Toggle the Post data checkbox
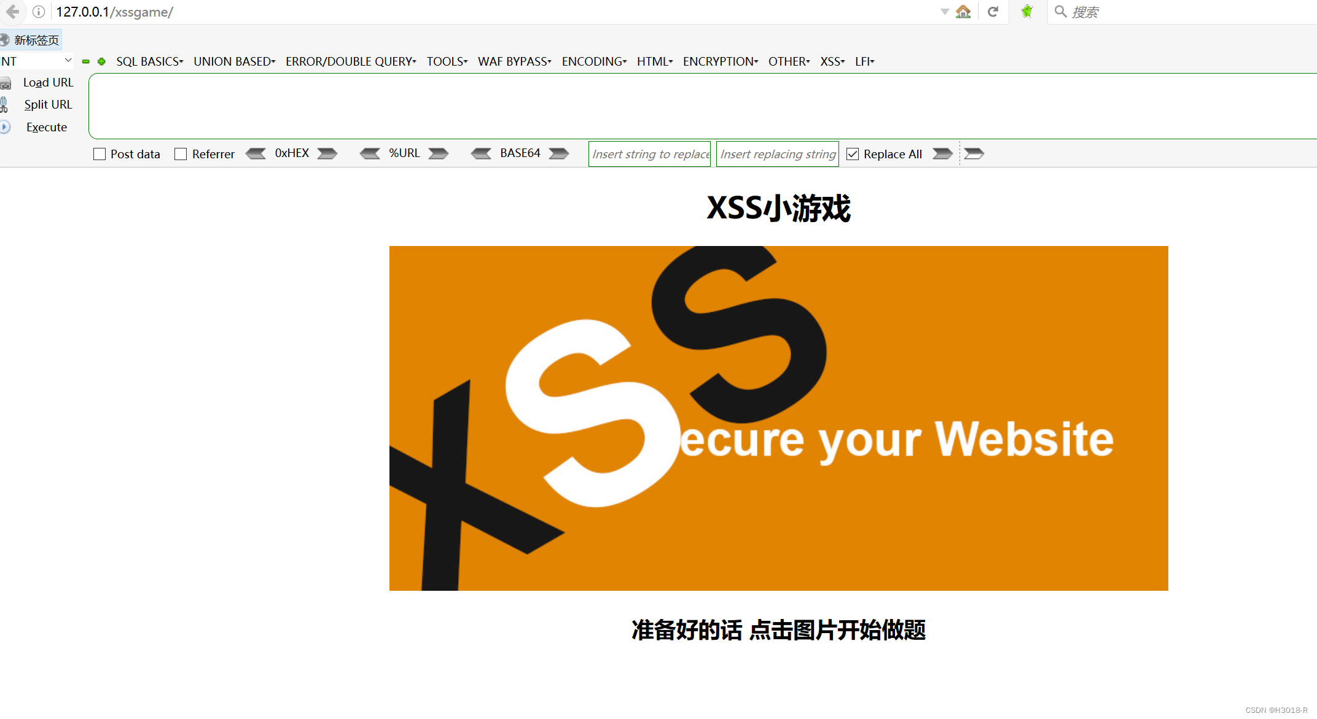Image resolution: width=1317 pixels, height=719 pixels. [100, 154]
